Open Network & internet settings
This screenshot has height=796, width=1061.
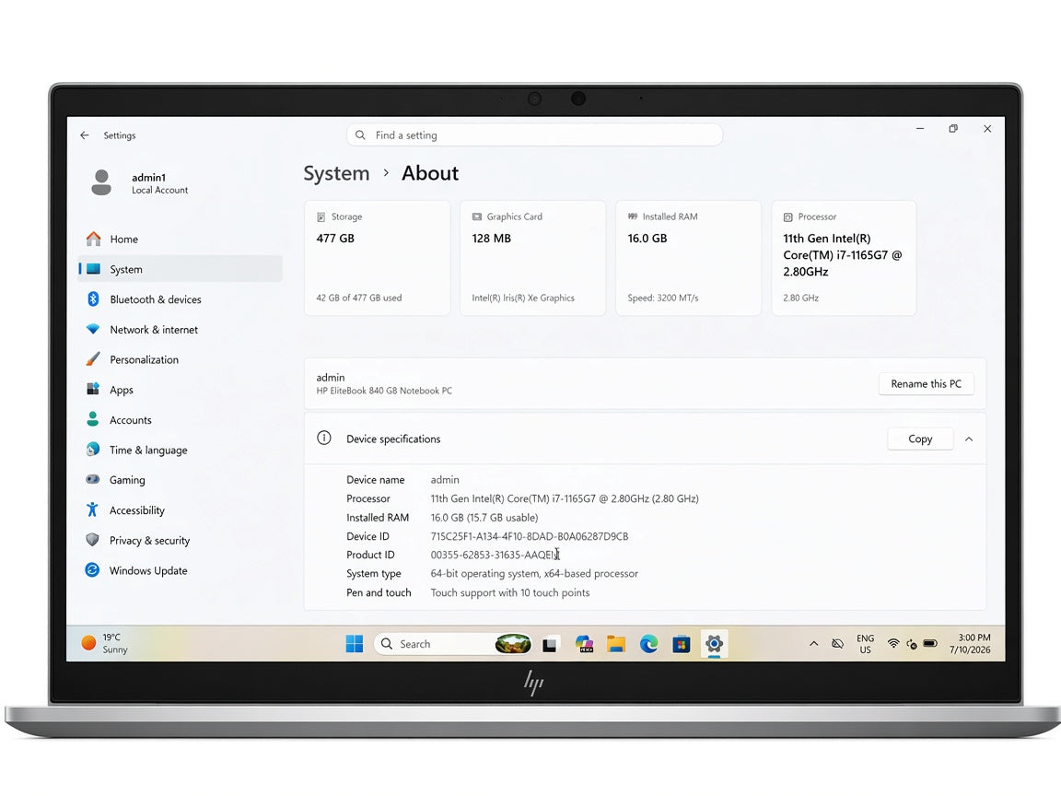[180, 330]
